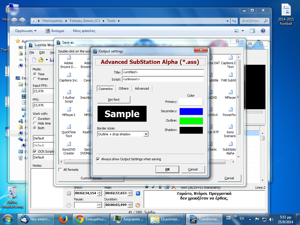The image size is (300, 225).
Task: Change the green Outline color swatch
Action: coord(191,121)
